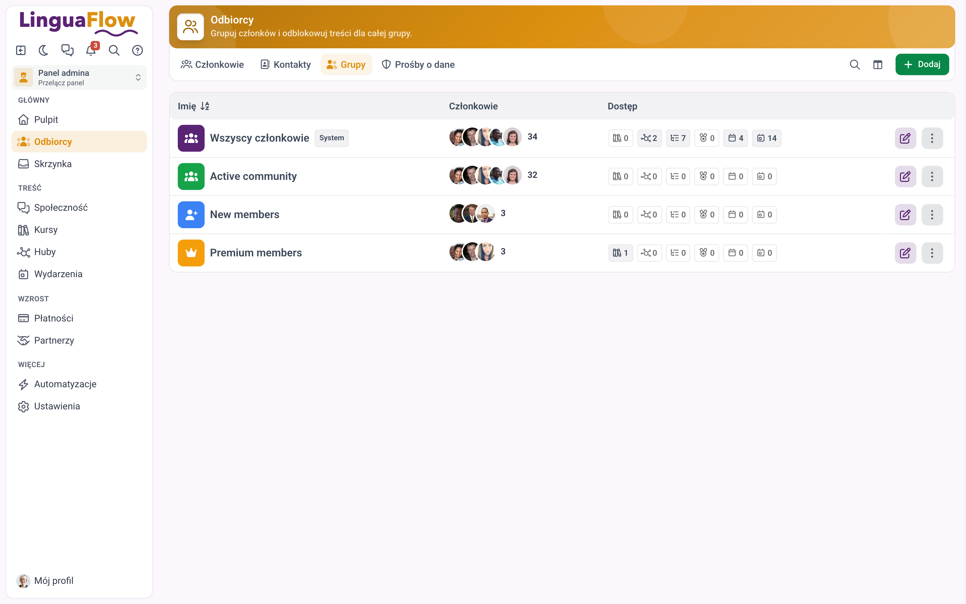Image resolution: width=966 pixels, height=604 pixels.
Task: Click the green Dodaj button
Action: (x=922, y=64)
